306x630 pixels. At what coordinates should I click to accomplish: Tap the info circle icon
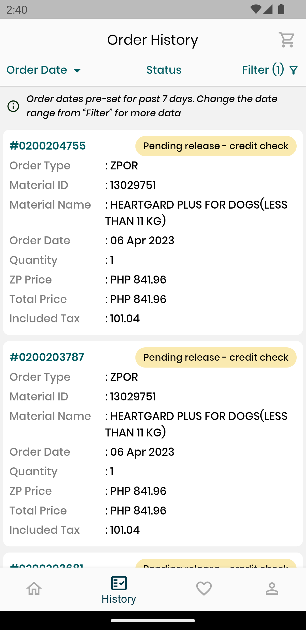(x=13, y=106)
